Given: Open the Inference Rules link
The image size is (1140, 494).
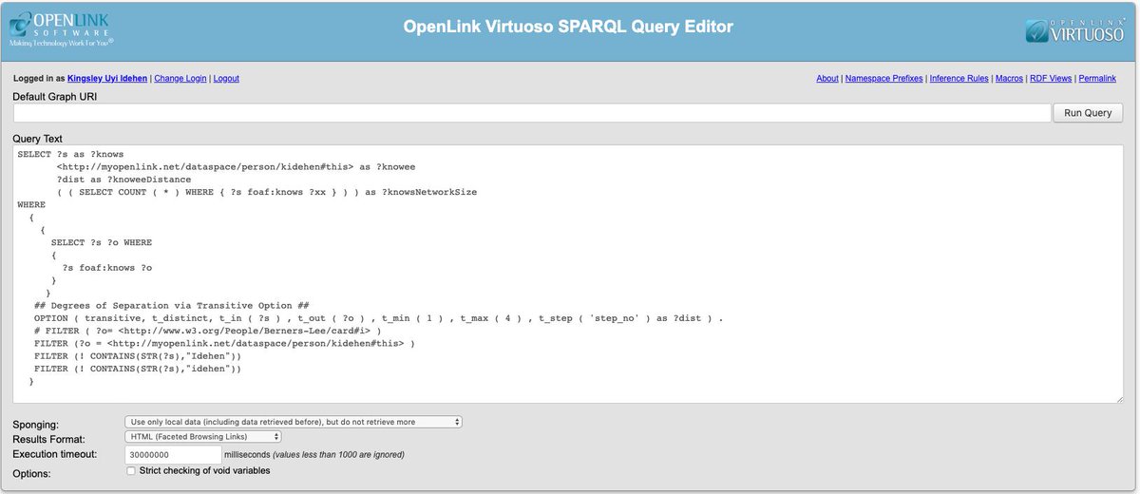Looking at the screenshot, I should tap(959, 79).
